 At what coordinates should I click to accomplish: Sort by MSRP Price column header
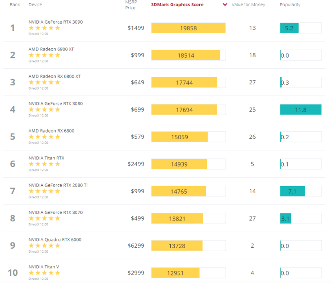131,5
